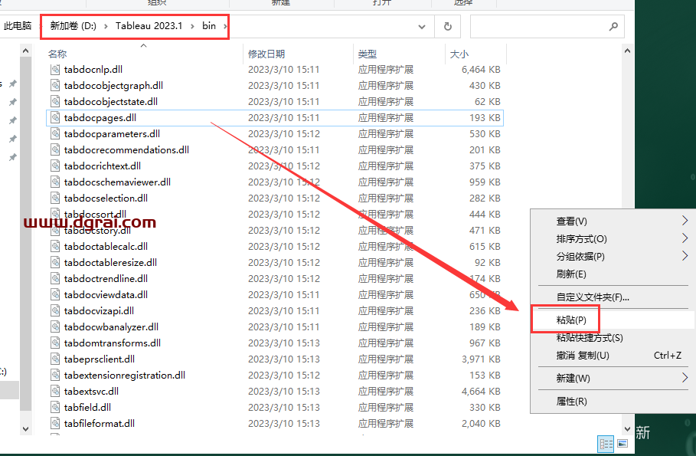This screenshot has width=696, height=456.
Task: Click the tabdocwbanalyzer.dll file icon
Action: (x=55, y=326)
